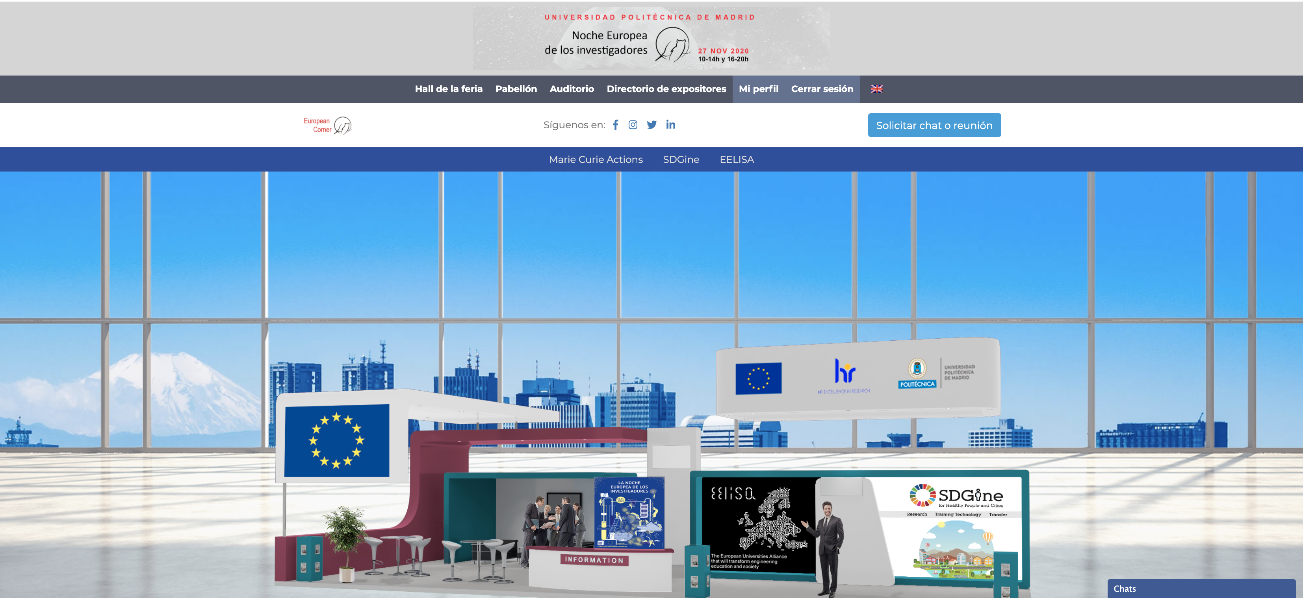The width and height of the screenshot is (1303, 598).
Task: Open the LinkedIn profile icon
Action: pyautogui.click(x=670, y=125)
